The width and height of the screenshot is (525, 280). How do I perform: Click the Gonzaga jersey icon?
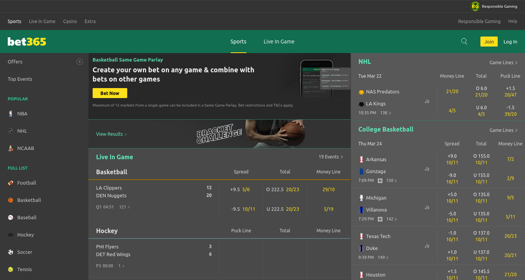pyautogui.click(x=361, y=171)
